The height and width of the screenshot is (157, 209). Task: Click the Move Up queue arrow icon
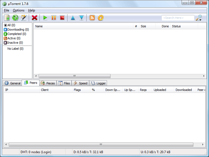[73, 18]
